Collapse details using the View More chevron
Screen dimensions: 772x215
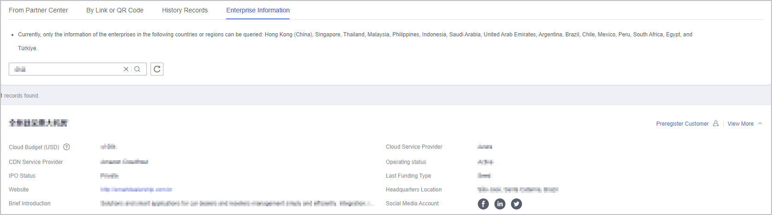pos(760,124)
